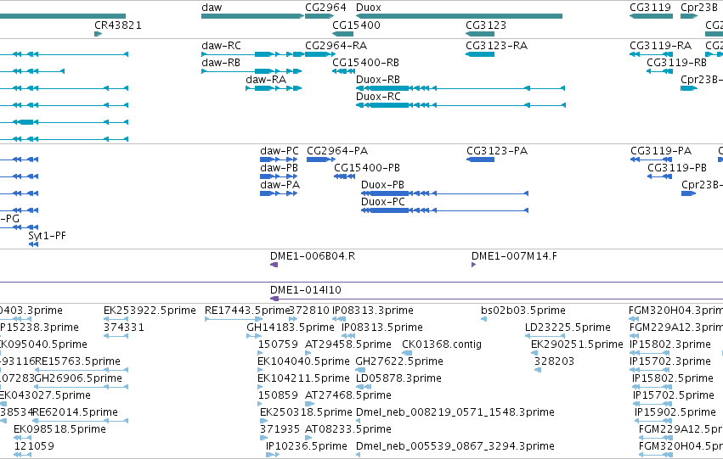This screenshot has width=723, height=459.
Task: Click the EK098518.5prime EST
Action: click(22, 438)
